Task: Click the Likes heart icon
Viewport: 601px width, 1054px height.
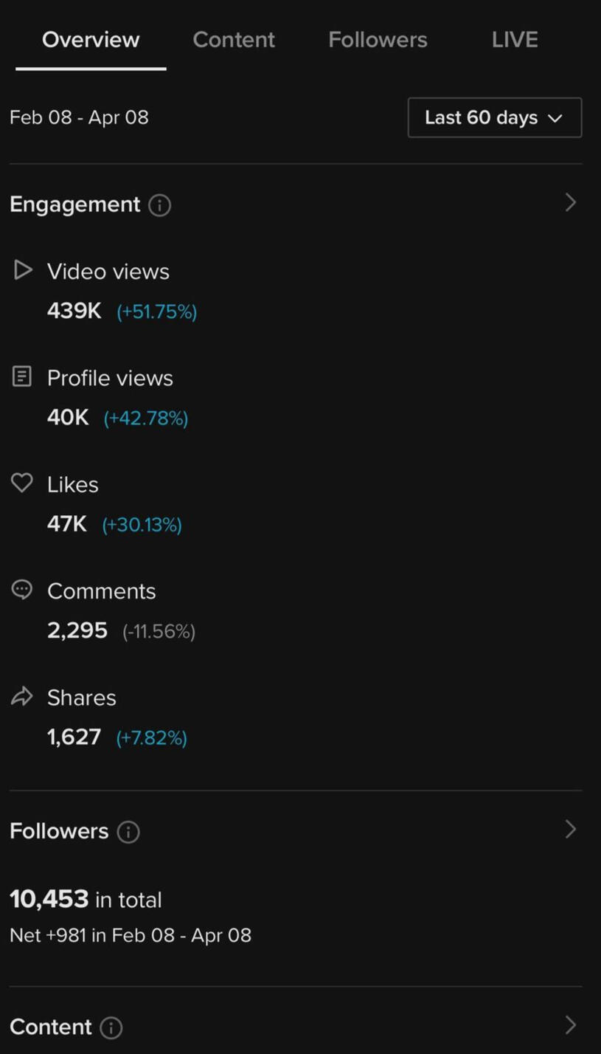Action: (22, 483)
